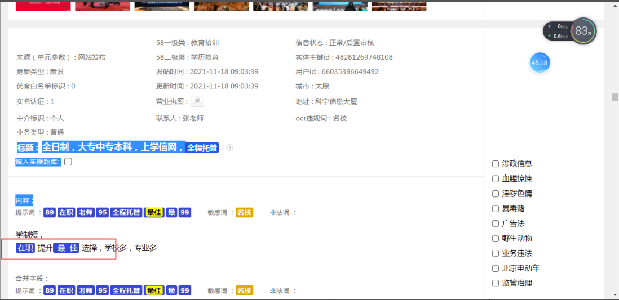This screenshot has height=300, width=619.
Task: Click the 来源（单元参数）：网站发布 field
Action: 61,57
